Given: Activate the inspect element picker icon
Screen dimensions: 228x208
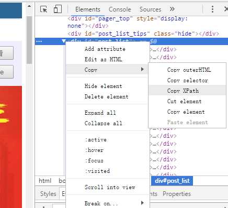Looking at the screenshot, I should 43,9.
